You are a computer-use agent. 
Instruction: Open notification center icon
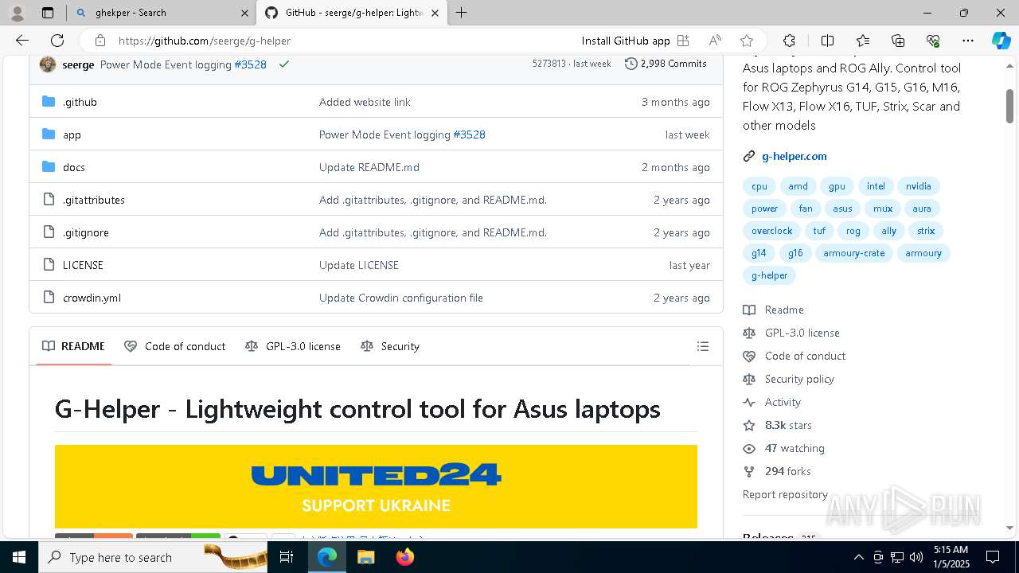click(993, 557)
